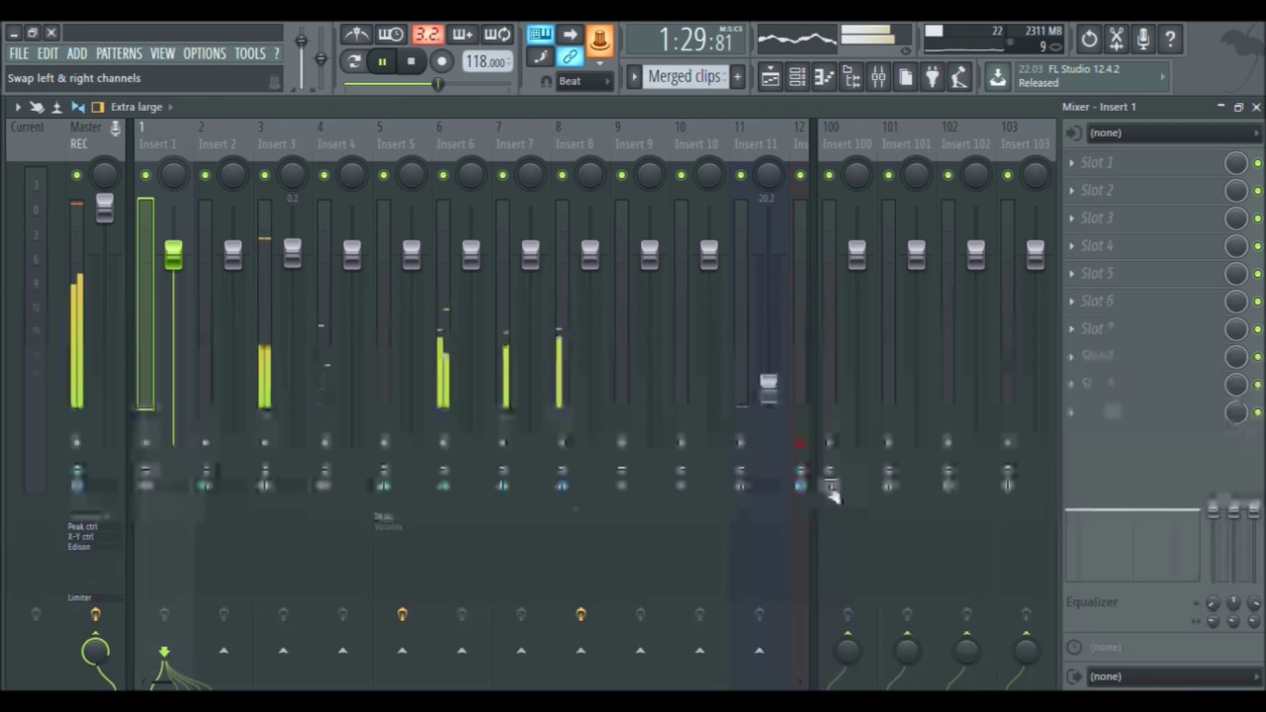
Task: Open the Beat snap dropdown
Action: coord(585,81)
